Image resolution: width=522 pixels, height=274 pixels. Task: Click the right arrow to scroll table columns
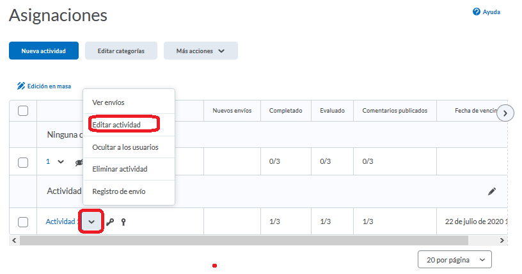coord(505,113)
